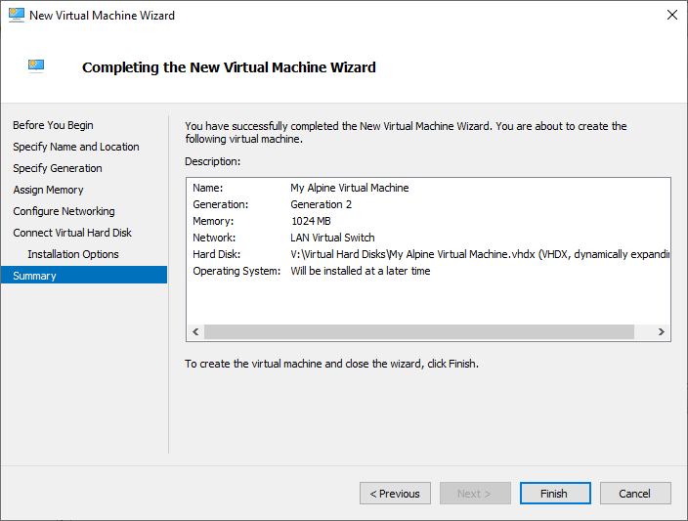Click the wizard icon in the title bar
688x521 pixels.
click(16, 16)
